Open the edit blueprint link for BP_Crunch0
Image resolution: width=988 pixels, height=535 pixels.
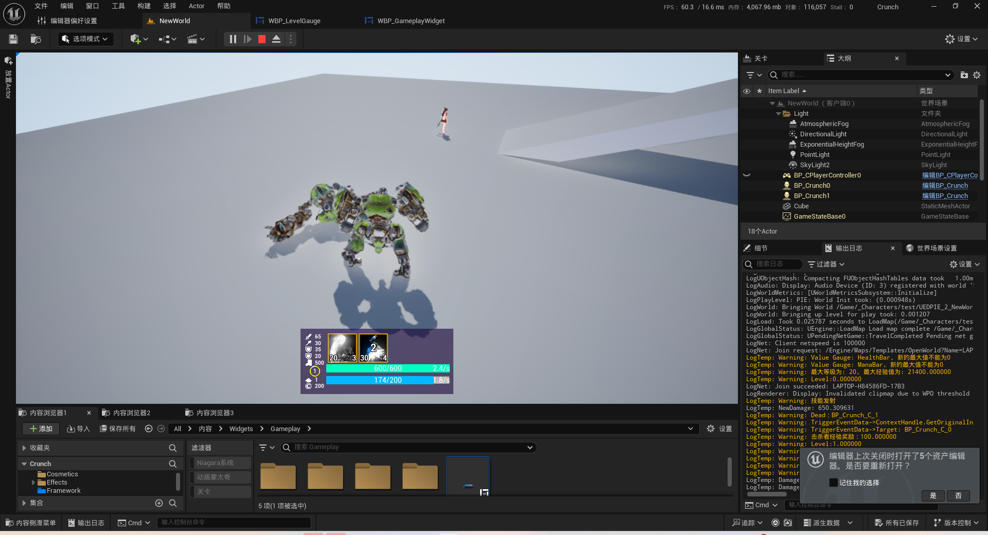pyautogui.click(x=945, y=186)
